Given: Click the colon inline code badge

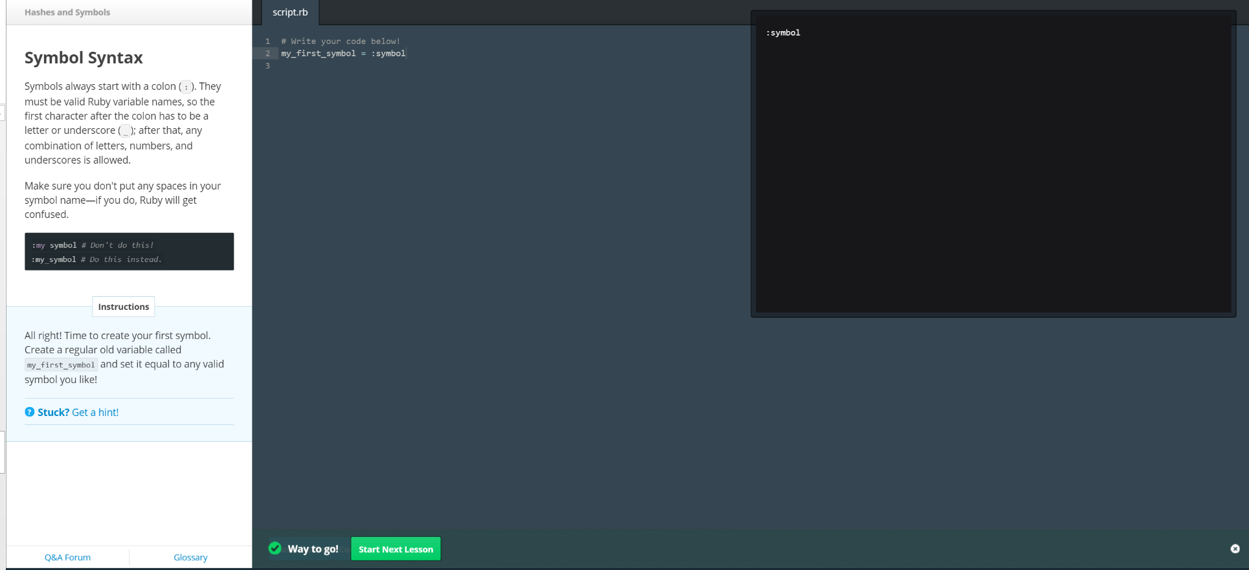Looking at the screenshot, I should [186, 87].
